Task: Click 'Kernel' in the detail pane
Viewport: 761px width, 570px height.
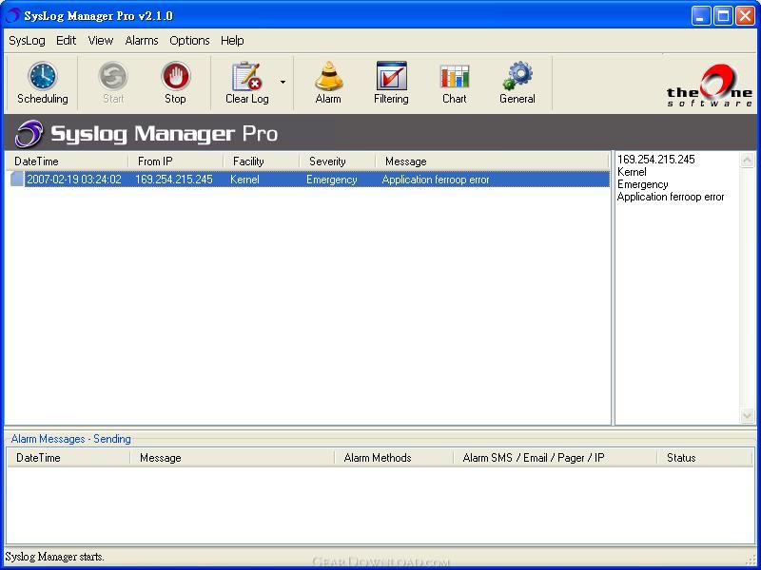Action: pos(632,172)
